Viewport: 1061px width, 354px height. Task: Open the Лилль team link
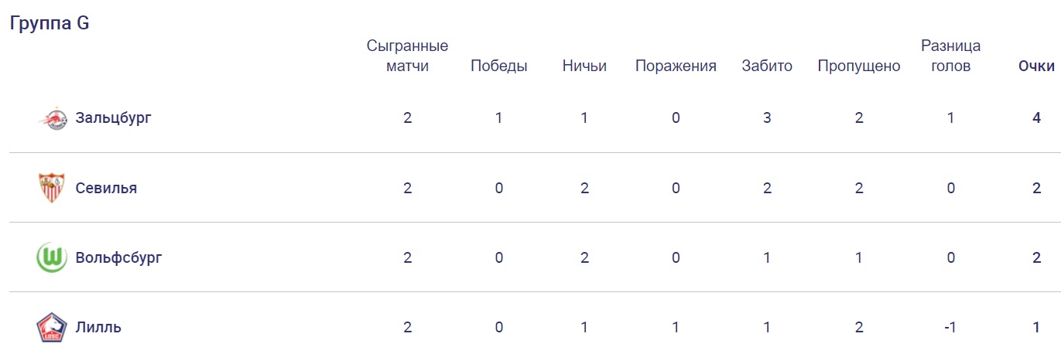click(x=98, y=327)
